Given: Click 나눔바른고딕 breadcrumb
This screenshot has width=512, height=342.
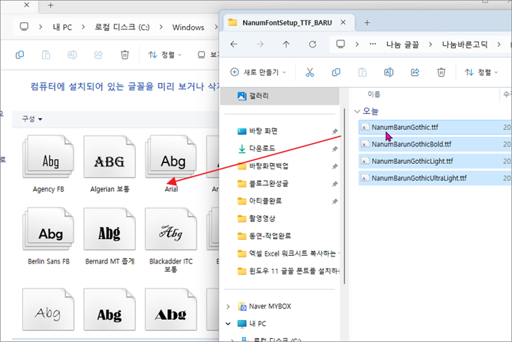Looking at the screenshot, I should (465, 45).
